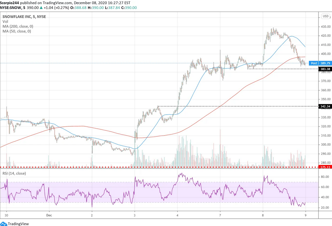Image resolution: width=332 pixels, height=226 pixels.
Task: Click the 8 date axis label
Action: [x=263, y=216]
